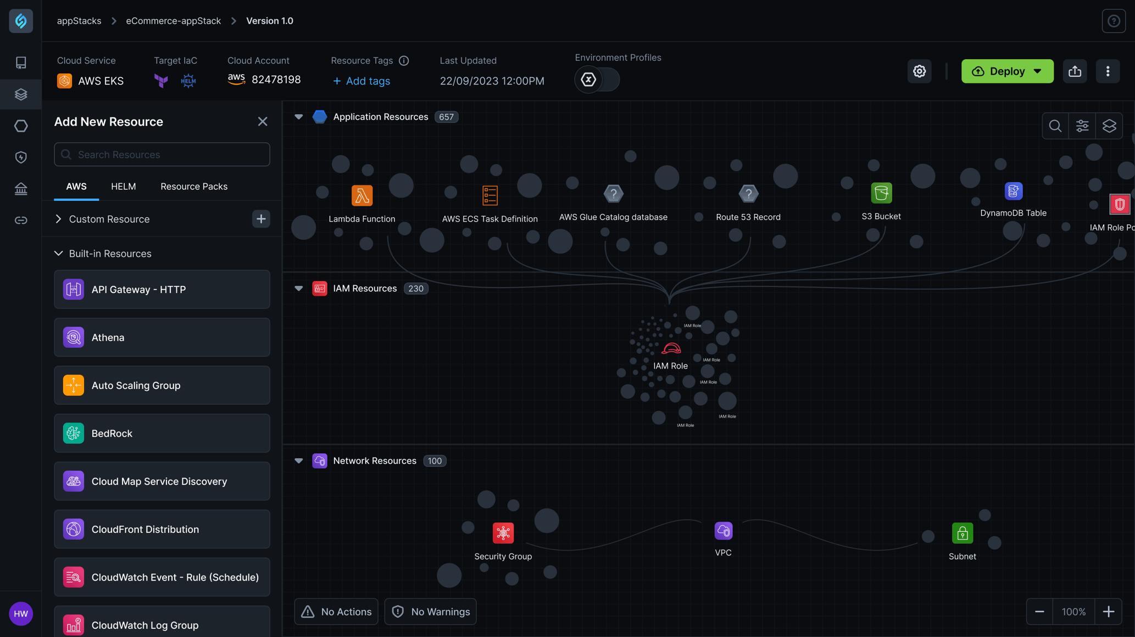Open the canvas filter sliders icon

pyautogui.click(x=1082, y=126)
